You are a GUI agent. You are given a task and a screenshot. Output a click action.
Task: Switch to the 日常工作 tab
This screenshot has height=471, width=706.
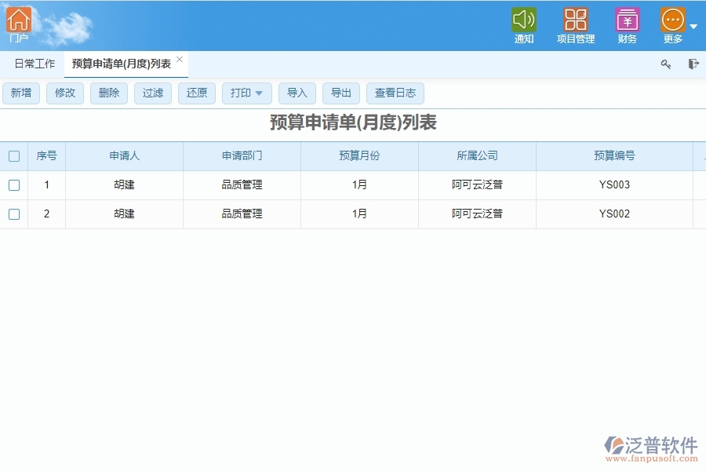[34, 64]
